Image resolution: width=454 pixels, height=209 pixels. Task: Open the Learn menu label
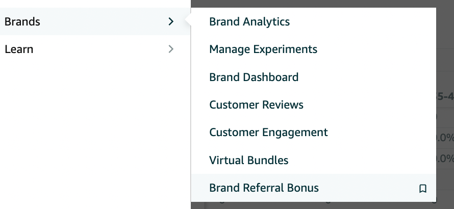[x=19, y=49]
